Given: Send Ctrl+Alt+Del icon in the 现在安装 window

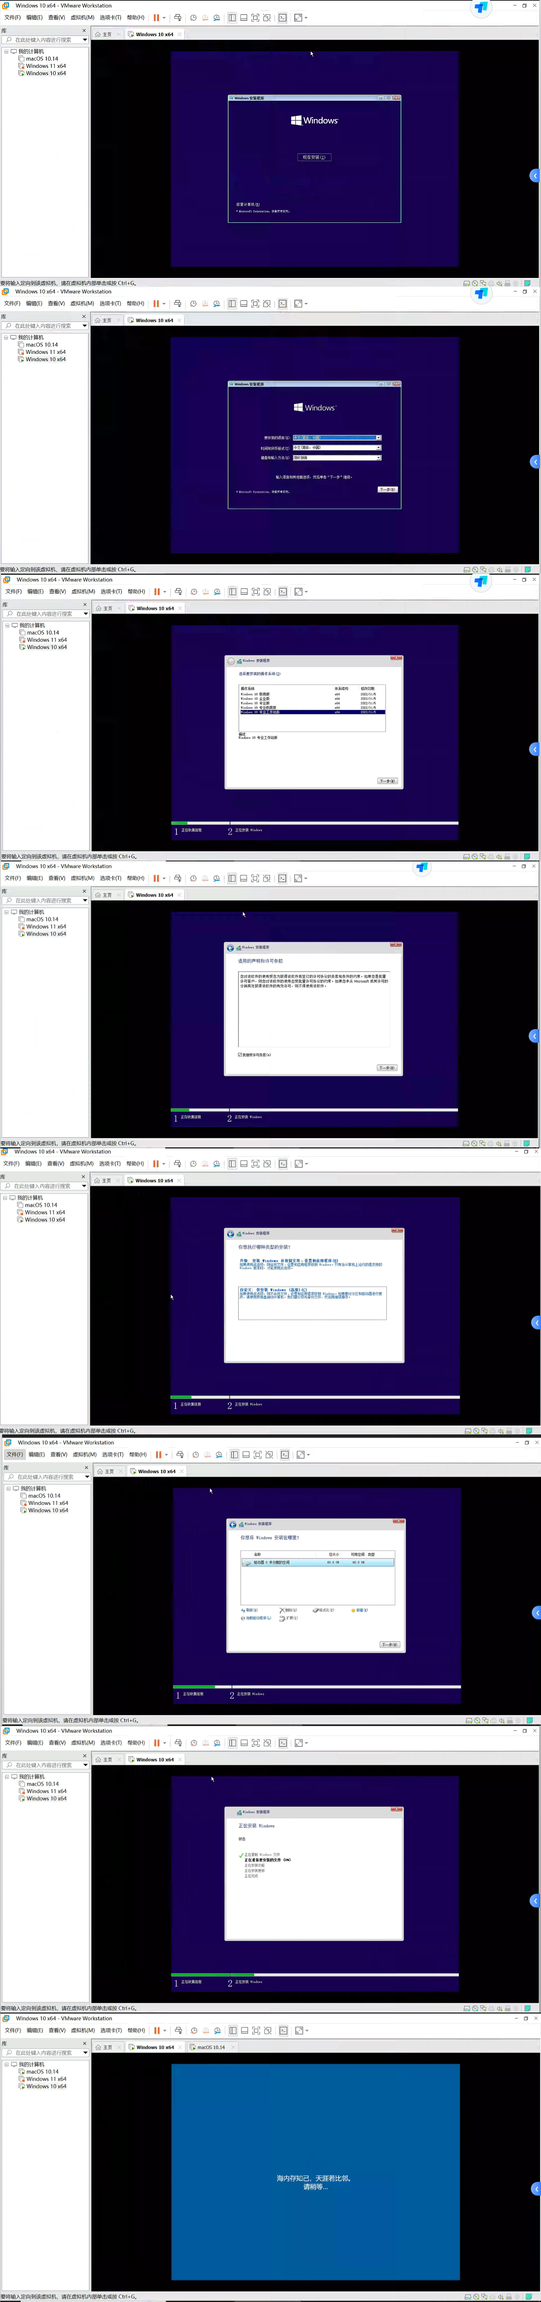Looking at the screenshot, I should point(178,18).
